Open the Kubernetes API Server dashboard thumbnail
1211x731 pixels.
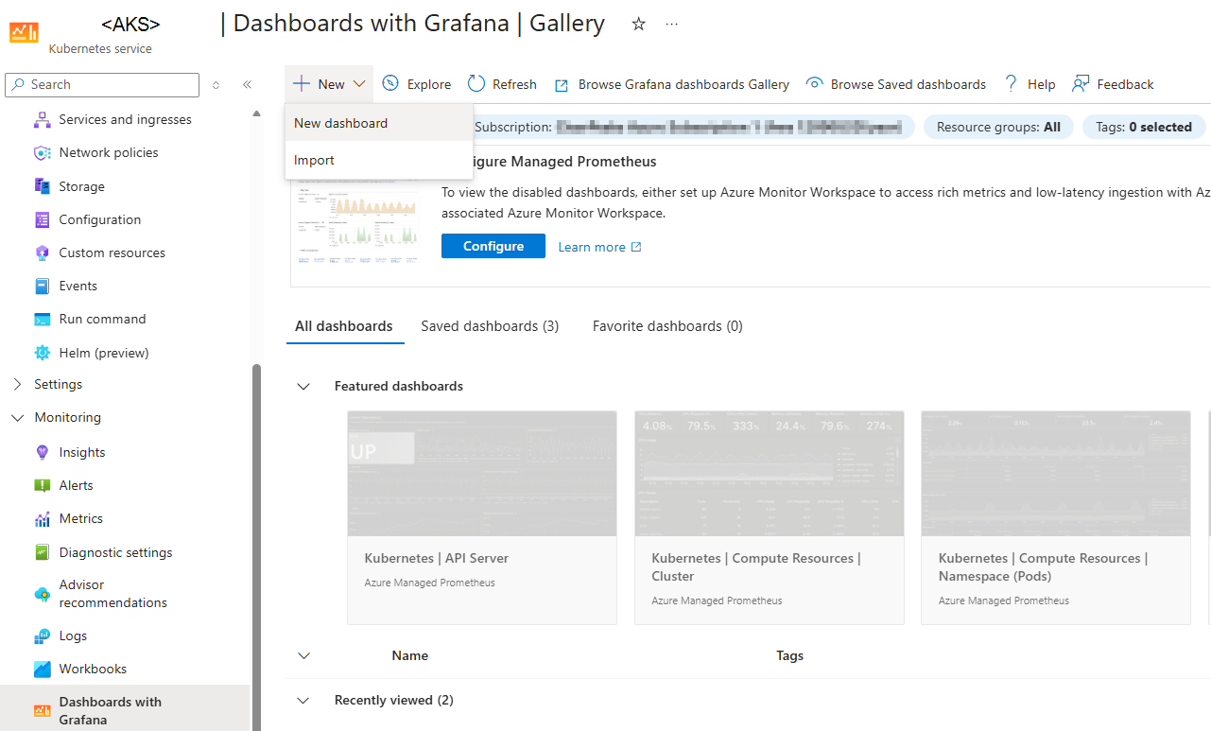(x=482, y=474)
